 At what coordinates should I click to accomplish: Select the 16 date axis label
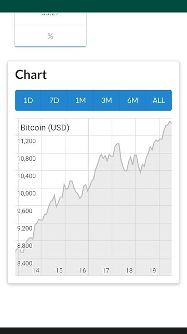(83, 270)
